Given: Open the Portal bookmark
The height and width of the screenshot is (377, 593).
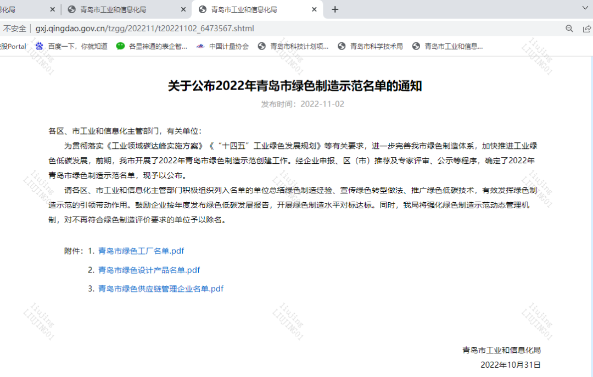Looking at the screenshot, I should click(13, 46).
